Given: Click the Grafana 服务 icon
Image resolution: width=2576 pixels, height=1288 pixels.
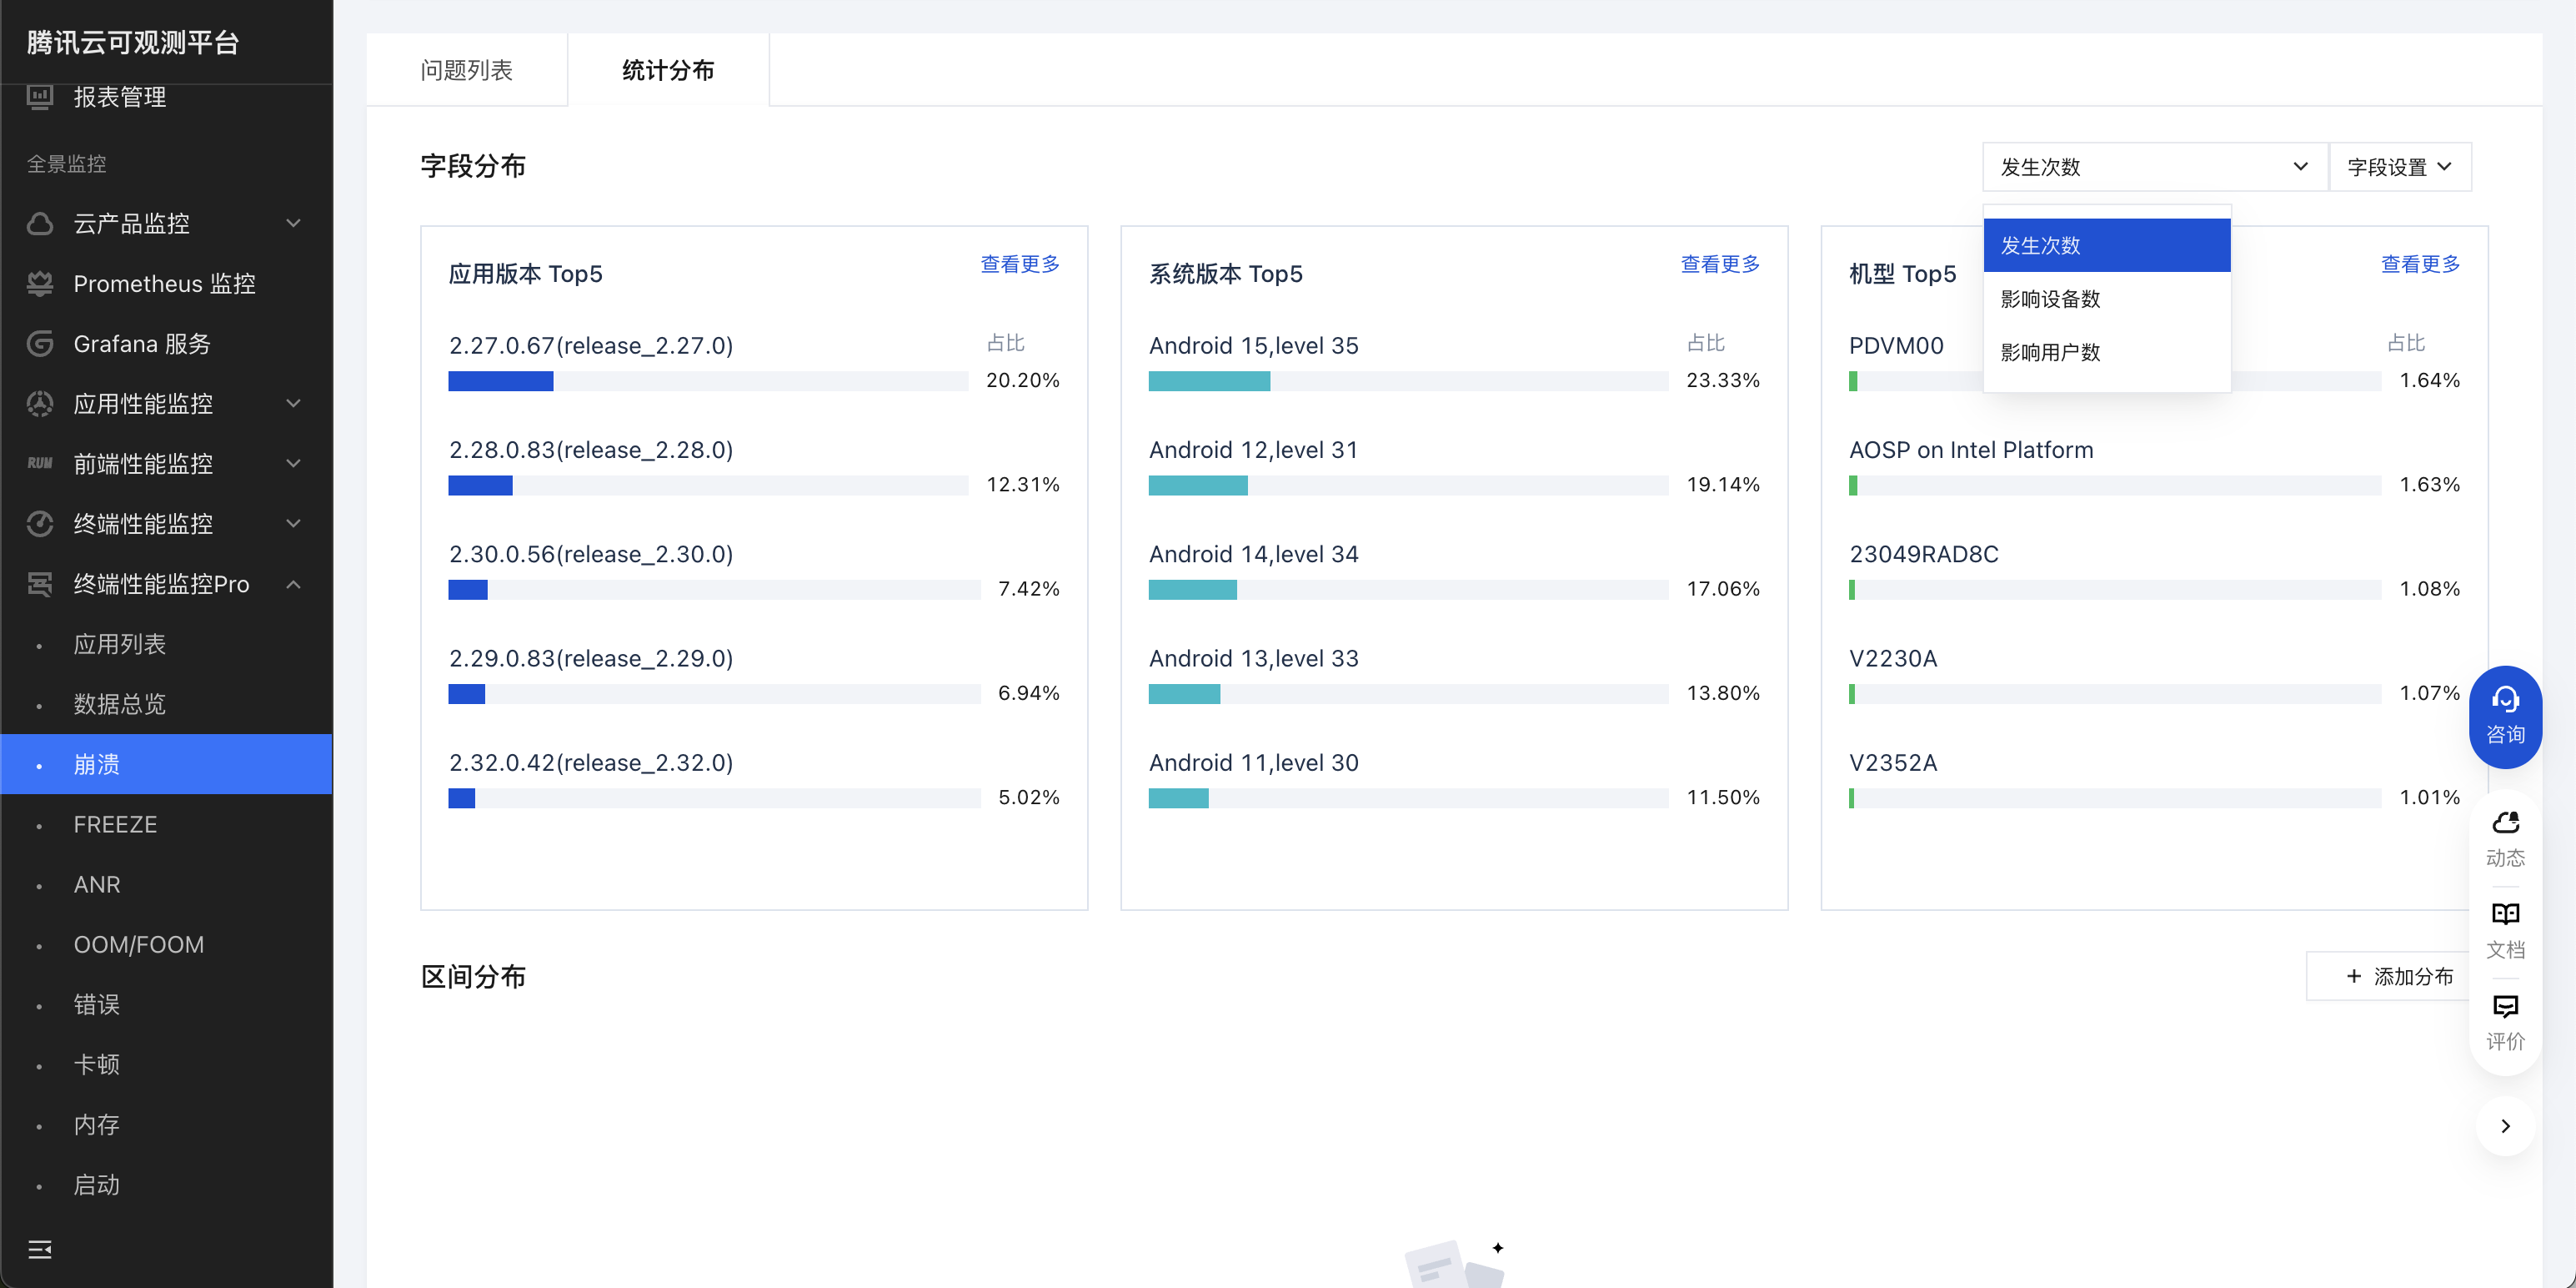Looking at the screenshot, I should pyautogui.click(x=40, y=345).
